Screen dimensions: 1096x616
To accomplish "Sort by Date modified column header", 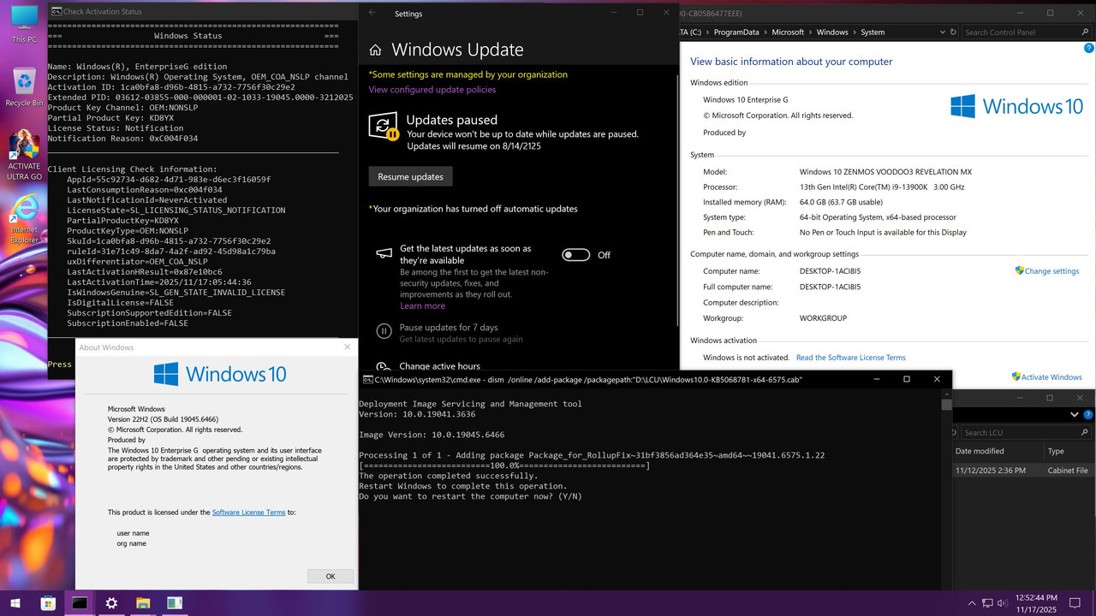I will [x=997, y=451].
